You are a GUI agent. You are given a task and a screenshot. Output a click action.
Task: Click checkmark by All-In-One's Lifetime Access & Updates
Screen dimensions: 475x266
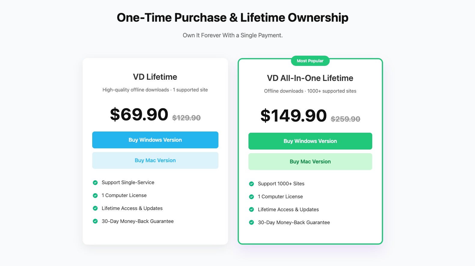[251, 210]
